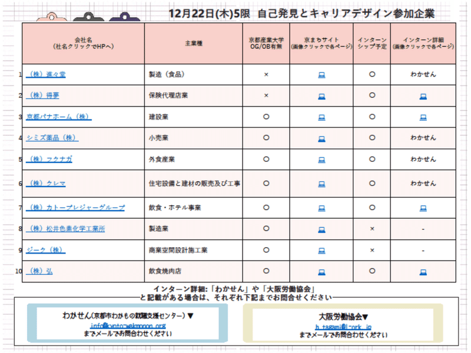Open the (株)カトープレジャーグループ company link
Image resolution: width=471 pixels, height=353 pixels.
(75, 208)
